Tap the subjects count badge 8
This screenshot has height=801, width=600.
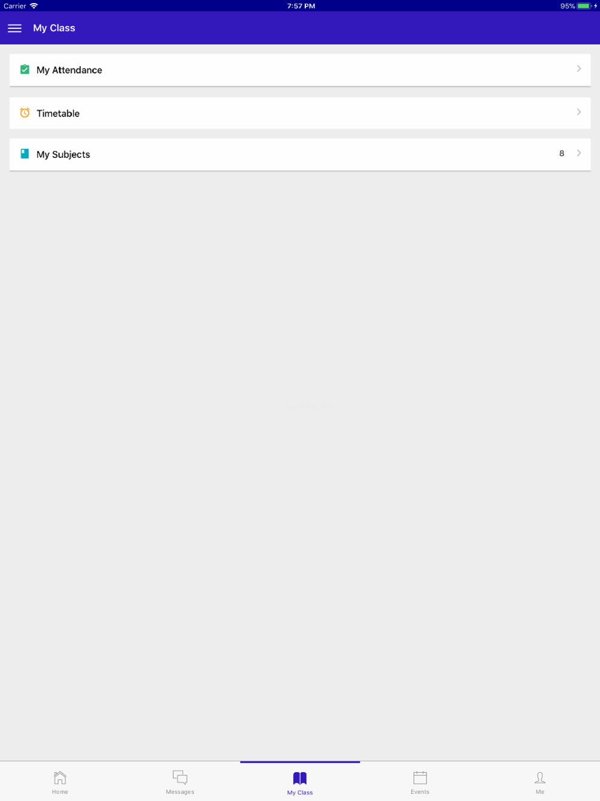tap(562, 154)
